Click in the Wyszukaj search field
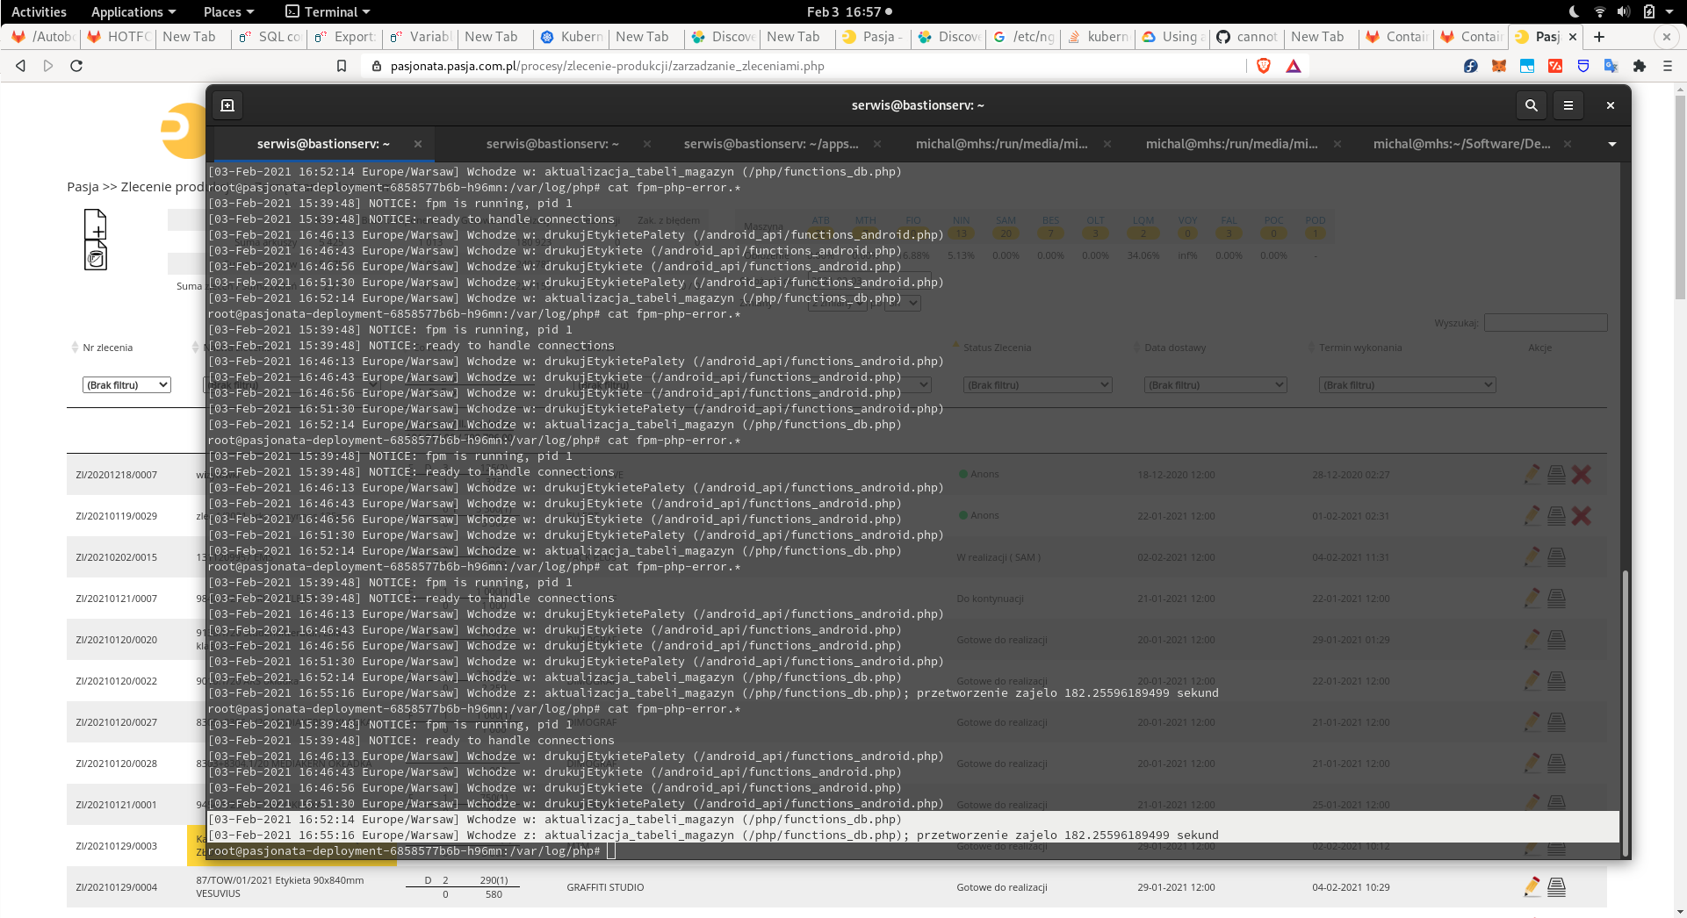 click(x=1546, y=323)
